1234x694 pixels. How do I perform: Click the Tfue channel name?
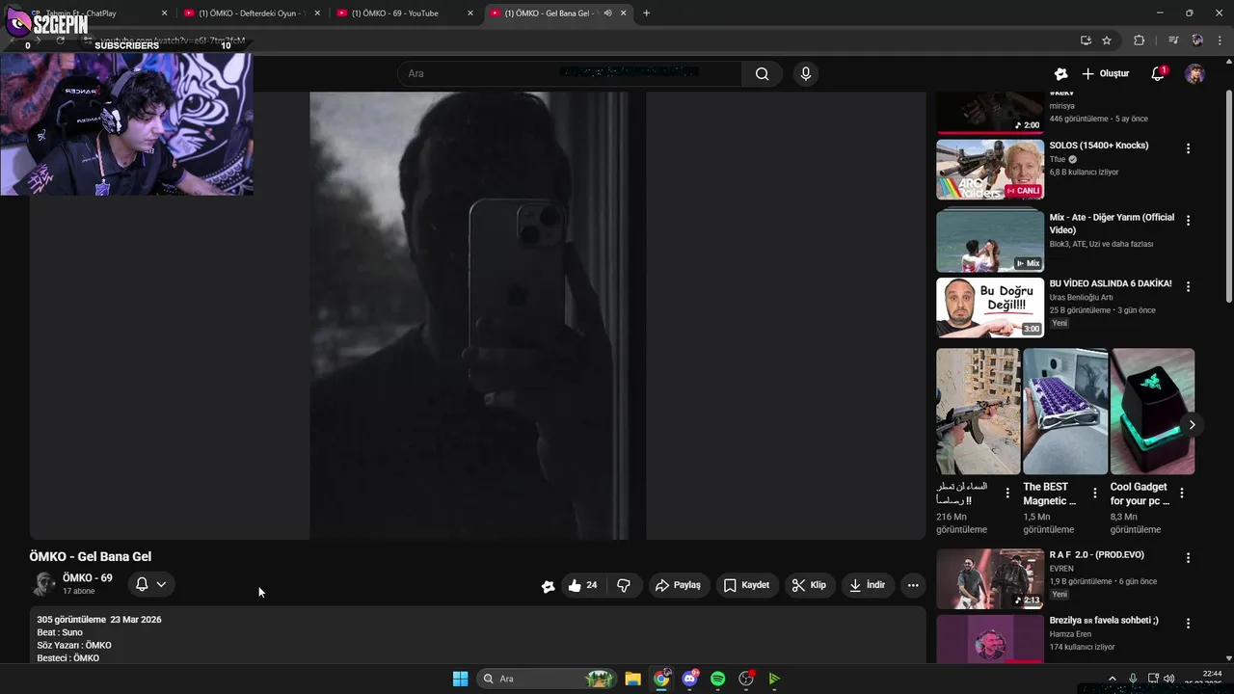(x=1058, y=160)
